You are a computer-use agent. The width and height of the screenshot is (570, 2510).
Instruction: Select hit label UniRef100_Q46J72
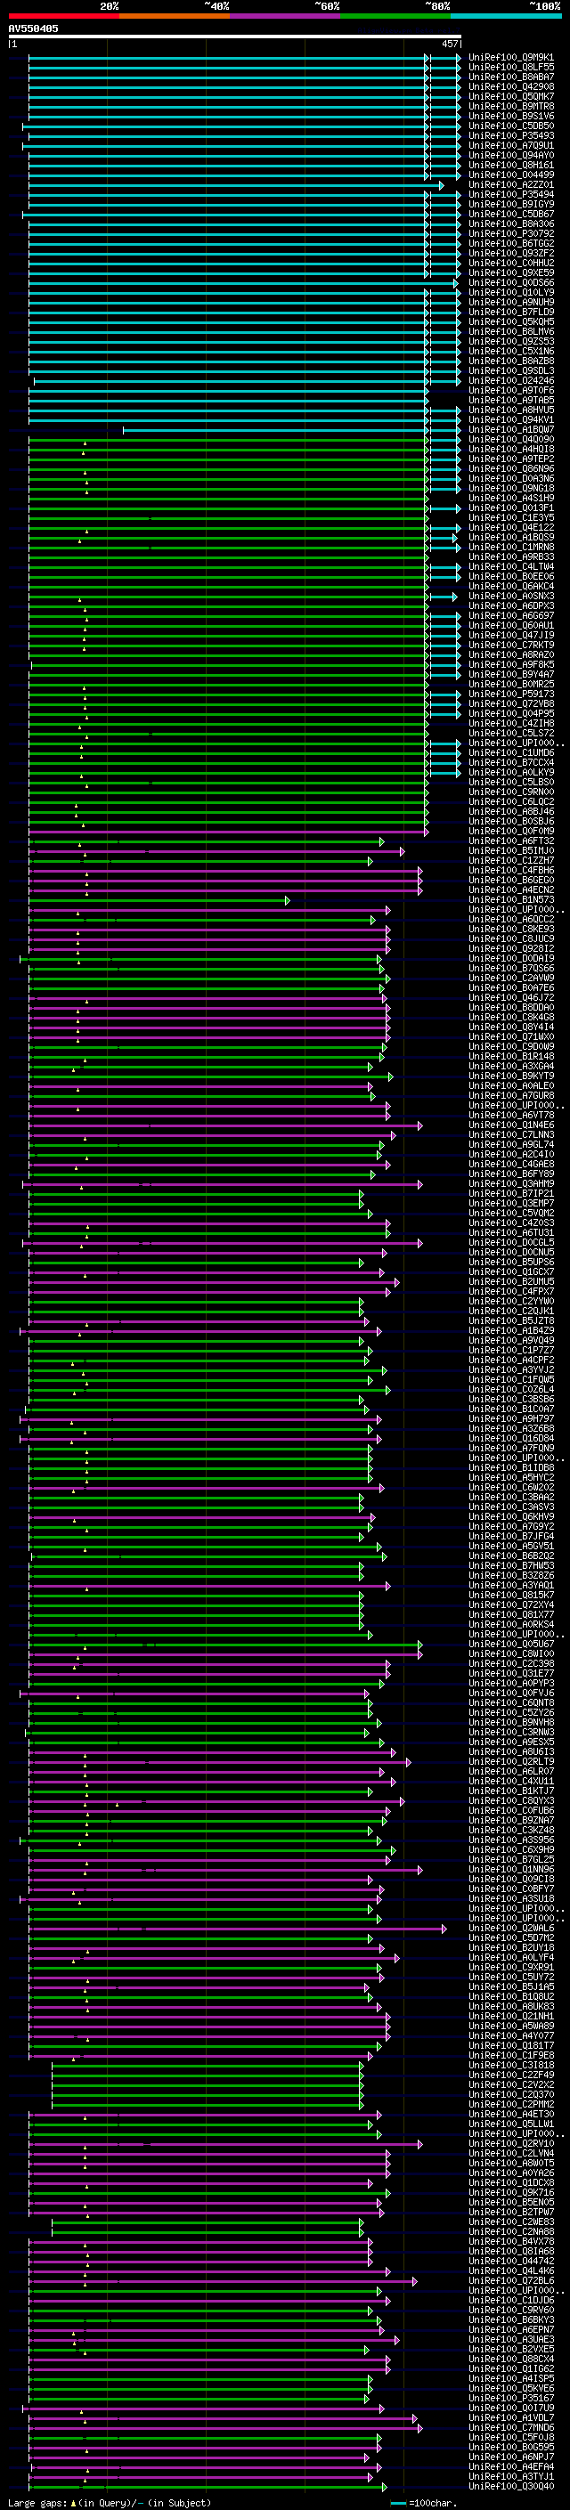(510, 998)
